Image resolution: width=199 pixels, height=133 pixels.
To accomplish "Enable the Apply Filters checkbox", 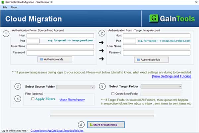I will click(x=33, y=99).
